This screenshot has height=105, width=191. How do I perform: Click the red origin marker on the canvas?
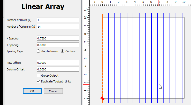102,99
